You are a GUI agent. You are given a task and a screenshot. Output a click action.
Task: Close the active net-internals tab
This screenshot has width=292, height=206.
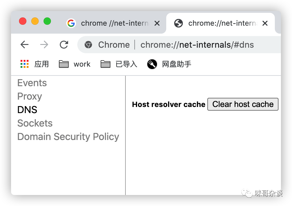pos(265,24)
